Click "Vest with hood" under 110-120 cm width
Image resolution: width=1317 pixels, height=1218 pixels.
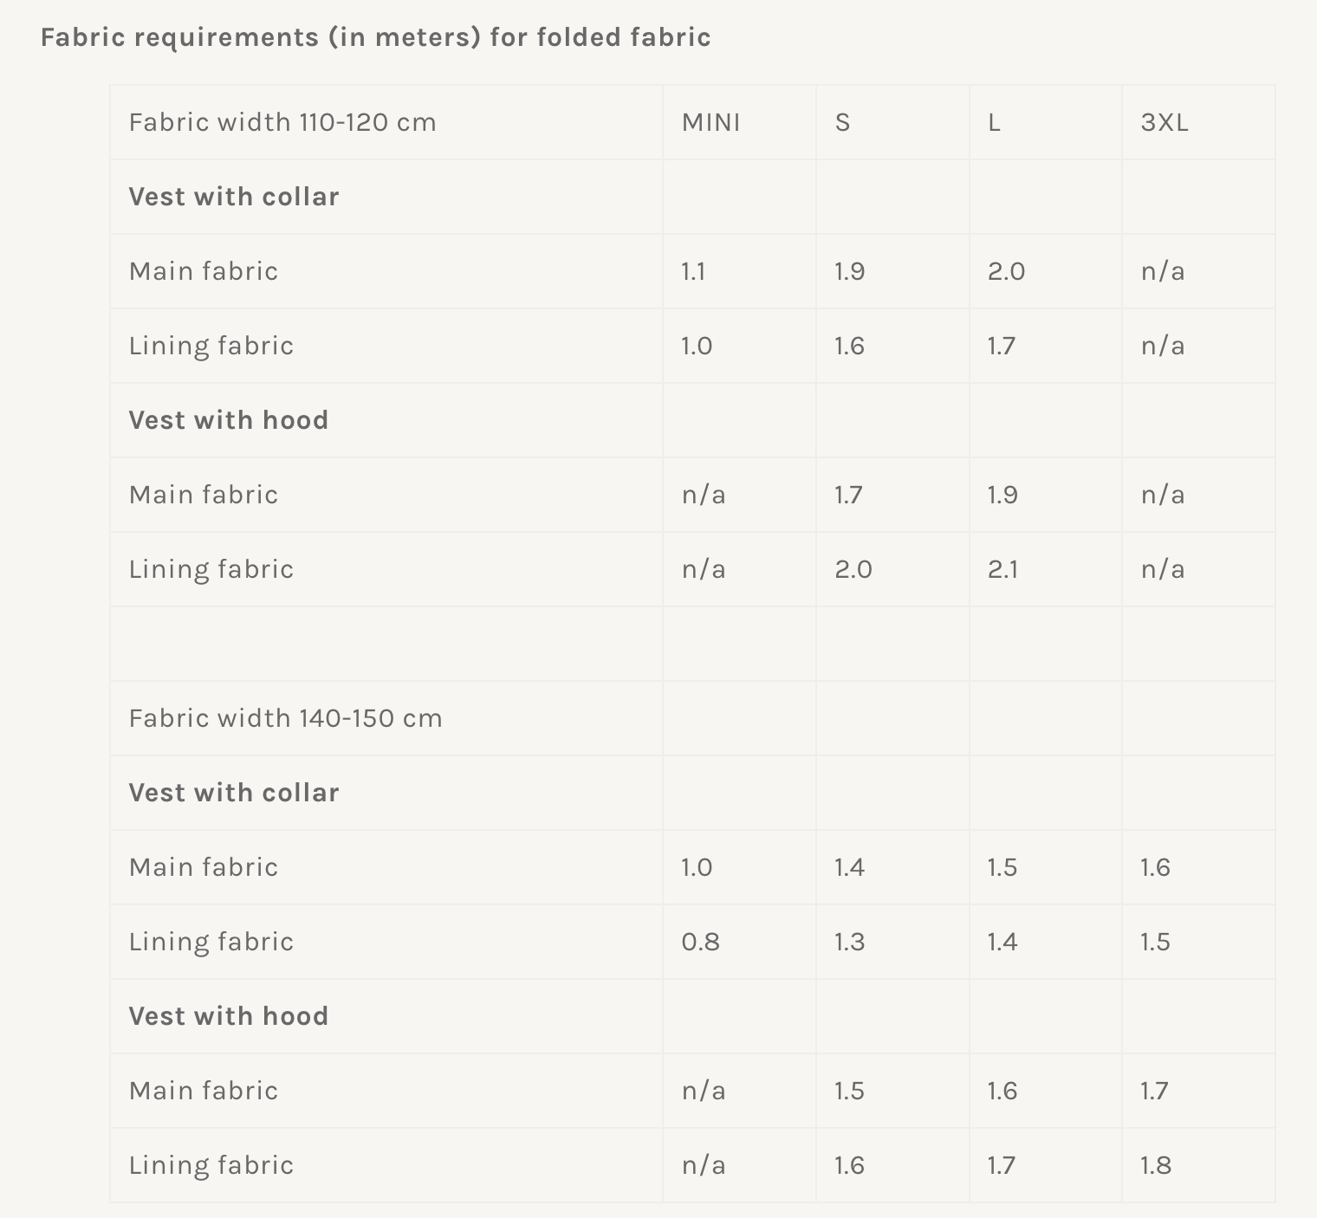tap(229, 420)
